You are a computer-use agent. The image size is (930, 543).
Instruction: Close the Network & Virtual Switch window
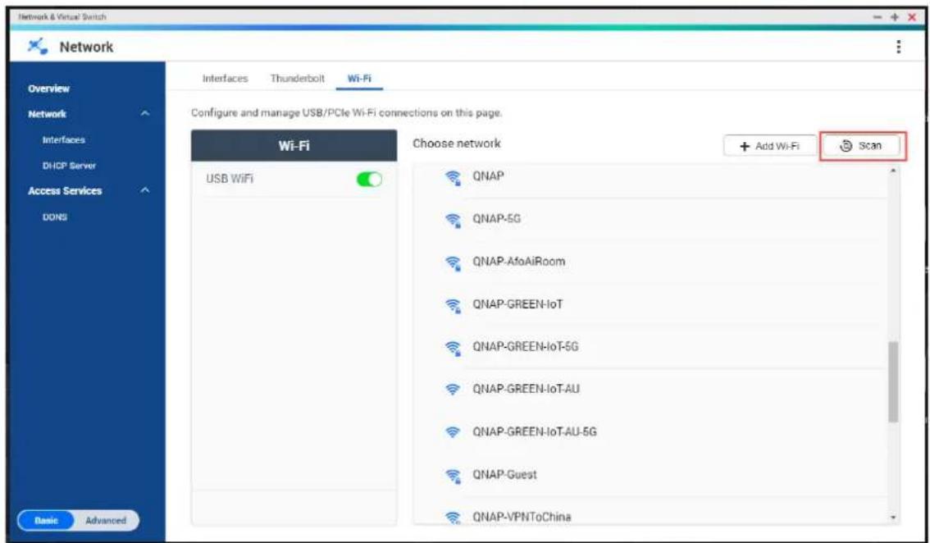click(x=912, y=17)
